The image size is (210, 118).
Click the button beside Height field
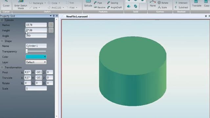51,30
